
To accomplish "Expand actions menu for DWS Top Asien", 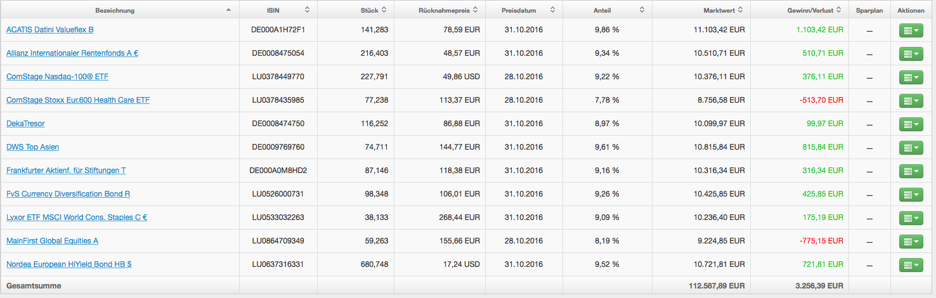I will pos(911,148).
